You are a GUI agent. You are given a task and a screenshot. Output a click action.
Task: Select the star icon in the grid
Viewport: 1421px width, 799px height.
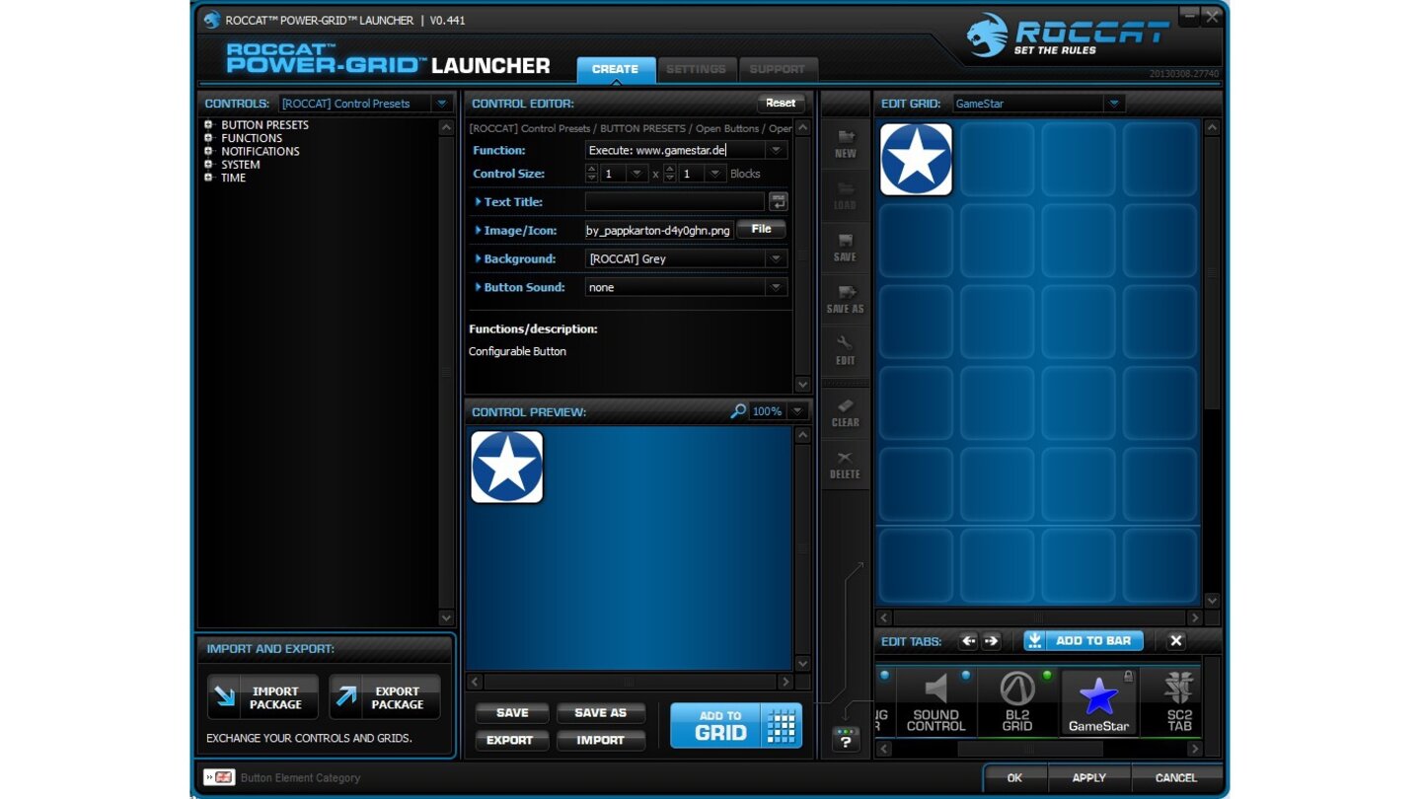(x=916, y=159)
